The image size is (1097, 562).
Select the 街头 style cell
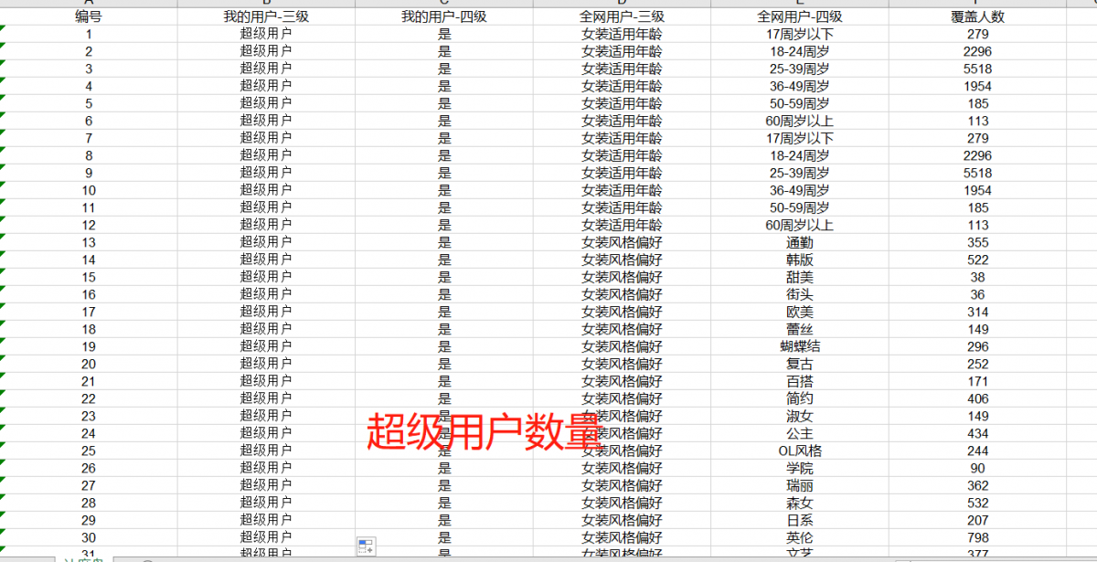(800, 294)
